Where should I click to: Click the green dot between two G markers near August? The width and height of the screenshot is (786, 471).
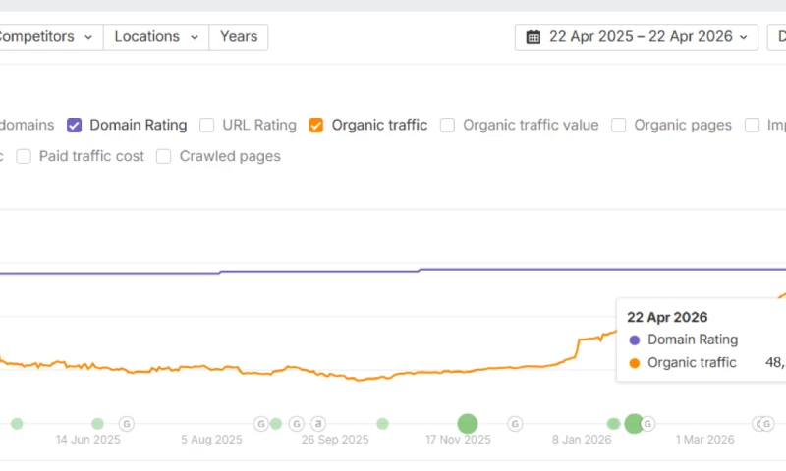click(276, 424)
